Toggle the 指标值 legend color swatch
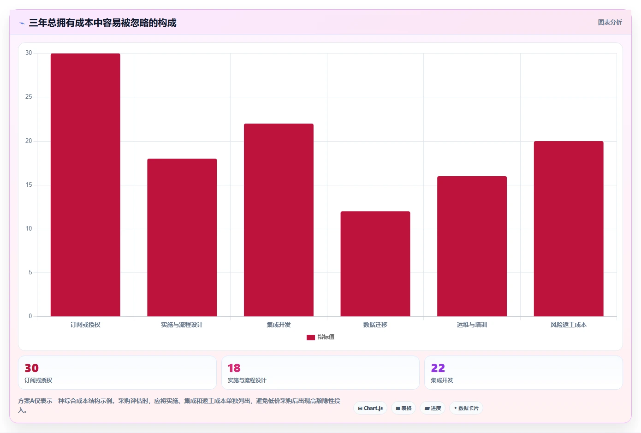641x433 pixels. 311,338
